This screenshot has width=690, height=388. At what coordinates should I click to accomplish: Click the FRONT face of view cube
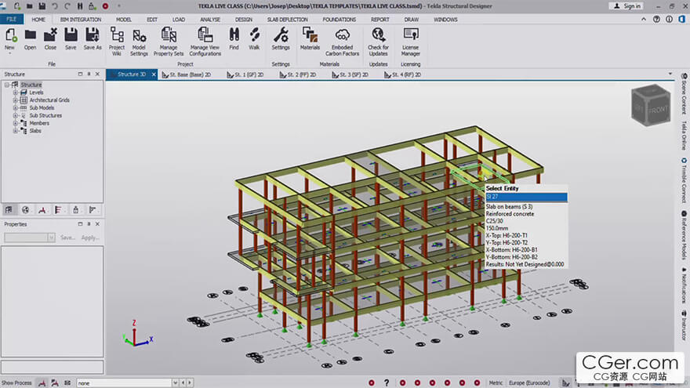(659, 111)
